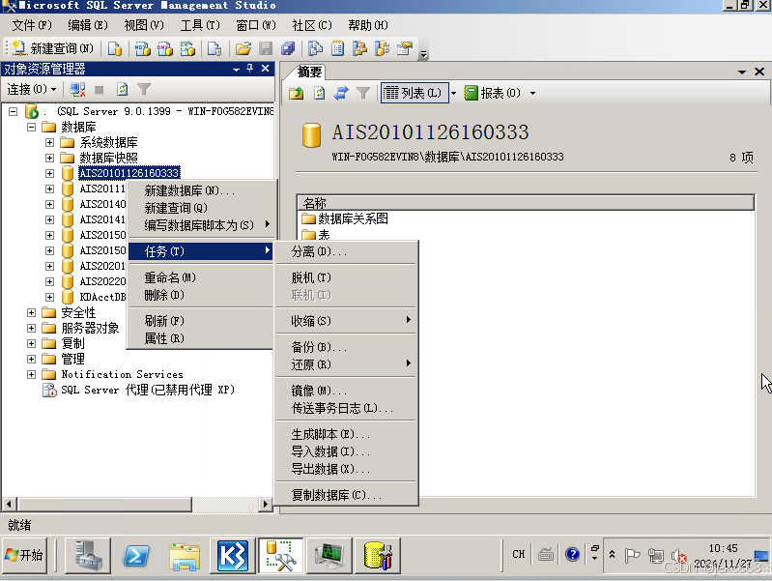Click the Object Explorer filter funnel icon
772x581 pixels.
[x=144, y=89]
